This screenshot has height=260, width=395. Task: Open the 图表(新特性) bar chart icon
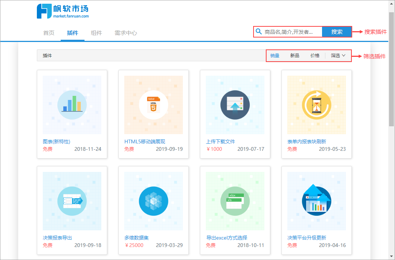coord(72,105)
